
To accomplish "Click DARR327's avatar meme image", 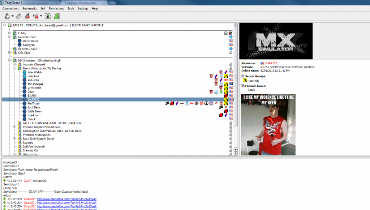I will tap(268, 125).
